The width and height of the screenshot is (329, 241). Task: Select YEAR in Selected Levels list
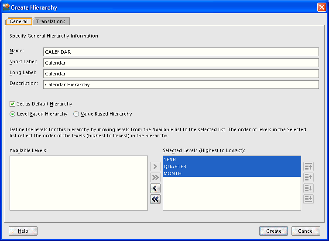click(232, 160)
